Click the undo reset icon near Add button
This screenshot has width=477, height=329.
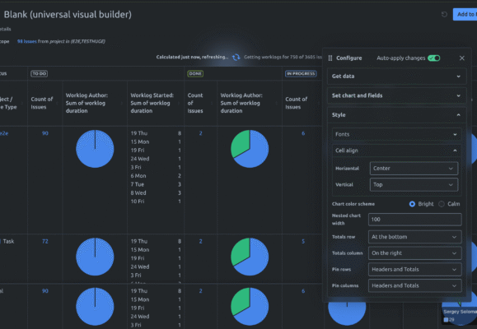[x=444, y=14]
